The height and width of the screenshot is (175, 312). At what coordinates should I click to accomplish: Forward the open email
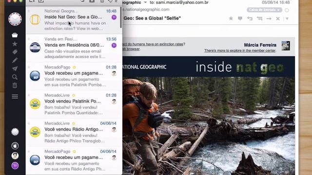click(x=269, y=18)
